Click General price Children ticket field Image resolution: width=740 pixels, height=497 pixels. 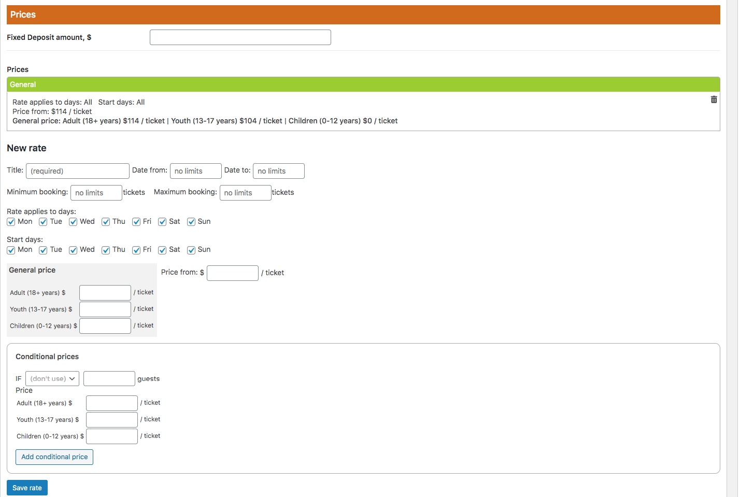(105, 326)
